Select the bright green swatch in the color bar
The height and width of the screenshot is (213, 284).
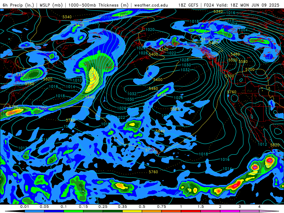(73, 211)
